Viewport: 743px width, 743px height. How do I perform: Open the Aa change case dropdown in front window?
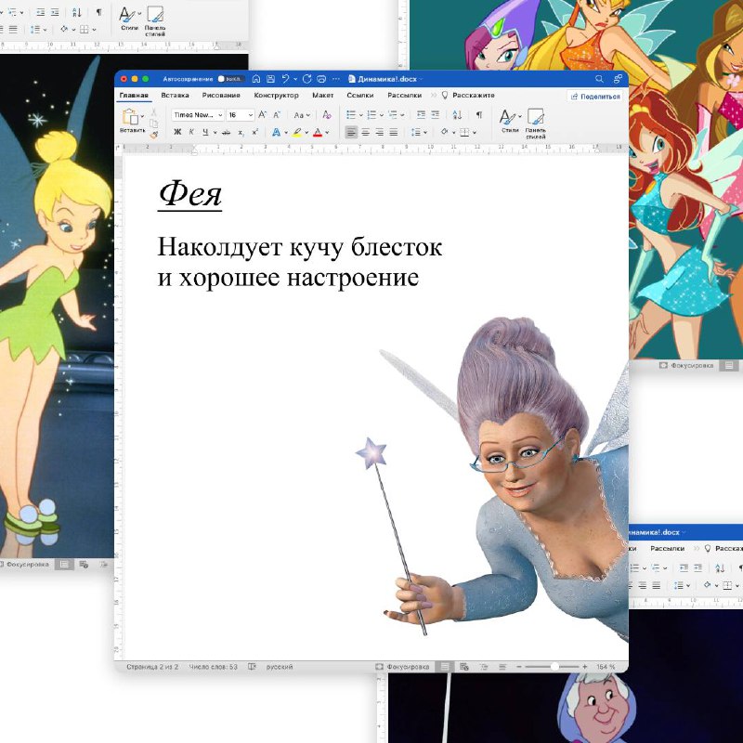[x=301, y=114]
